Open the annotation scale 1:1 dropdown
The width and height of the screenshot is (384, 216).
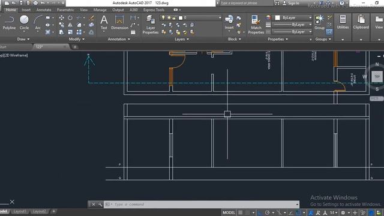pos(334,212)
